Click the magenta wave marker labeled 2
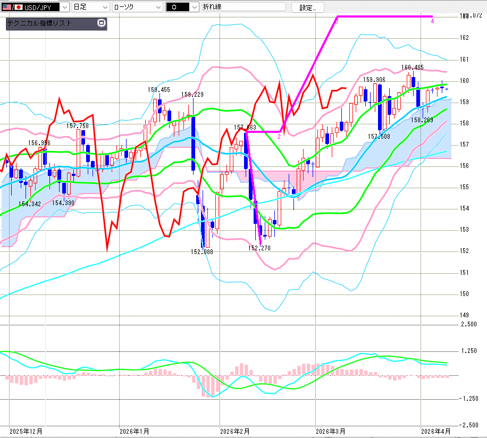The image size is (487, 438). 279,137
